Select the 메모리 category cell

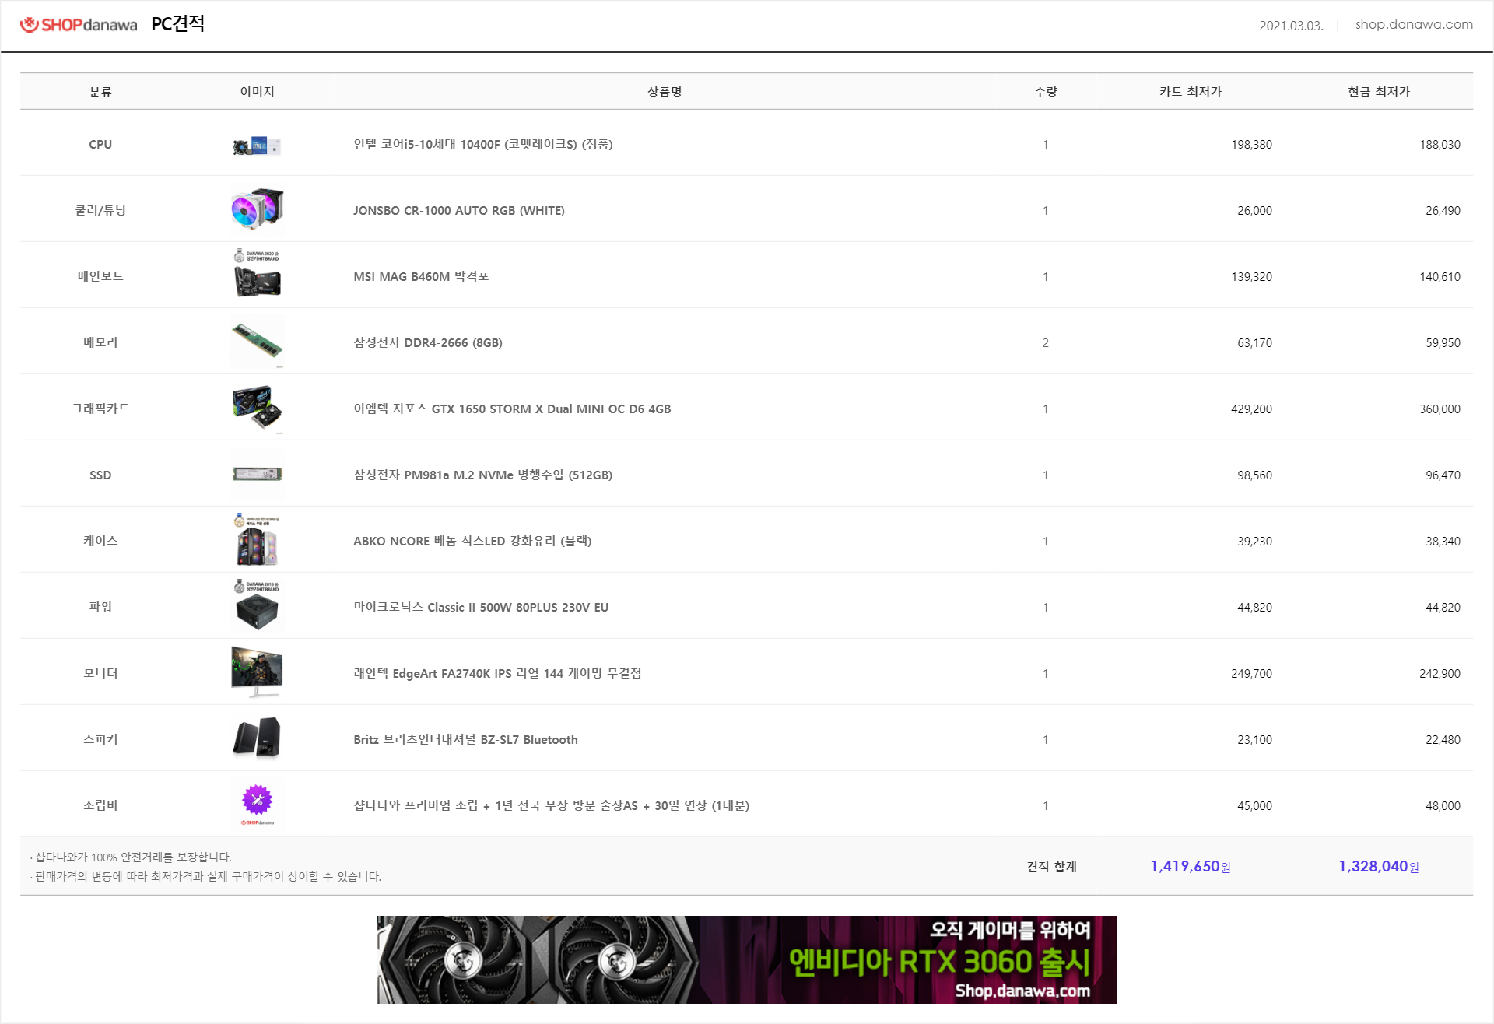coord(100,343)
